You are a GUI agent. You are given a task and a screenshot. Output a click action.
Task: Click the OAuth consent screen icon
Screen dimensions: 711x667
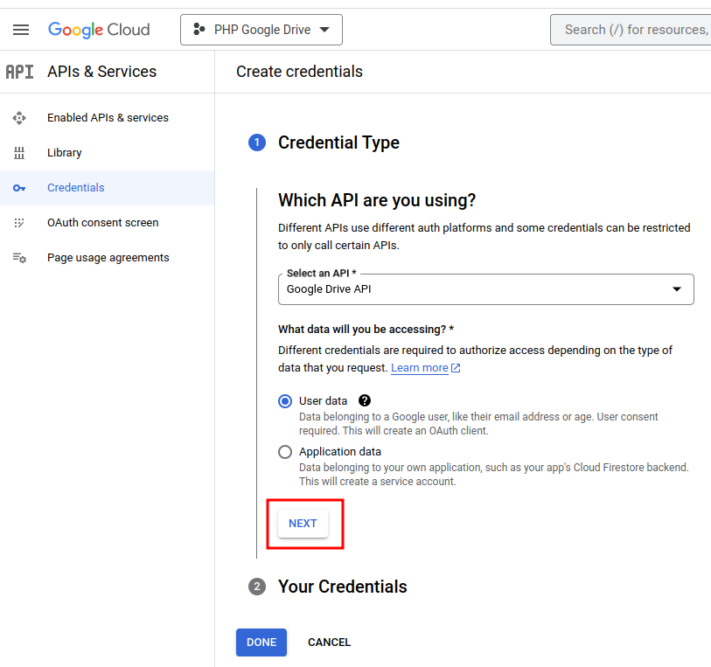(x=19, y=223)
